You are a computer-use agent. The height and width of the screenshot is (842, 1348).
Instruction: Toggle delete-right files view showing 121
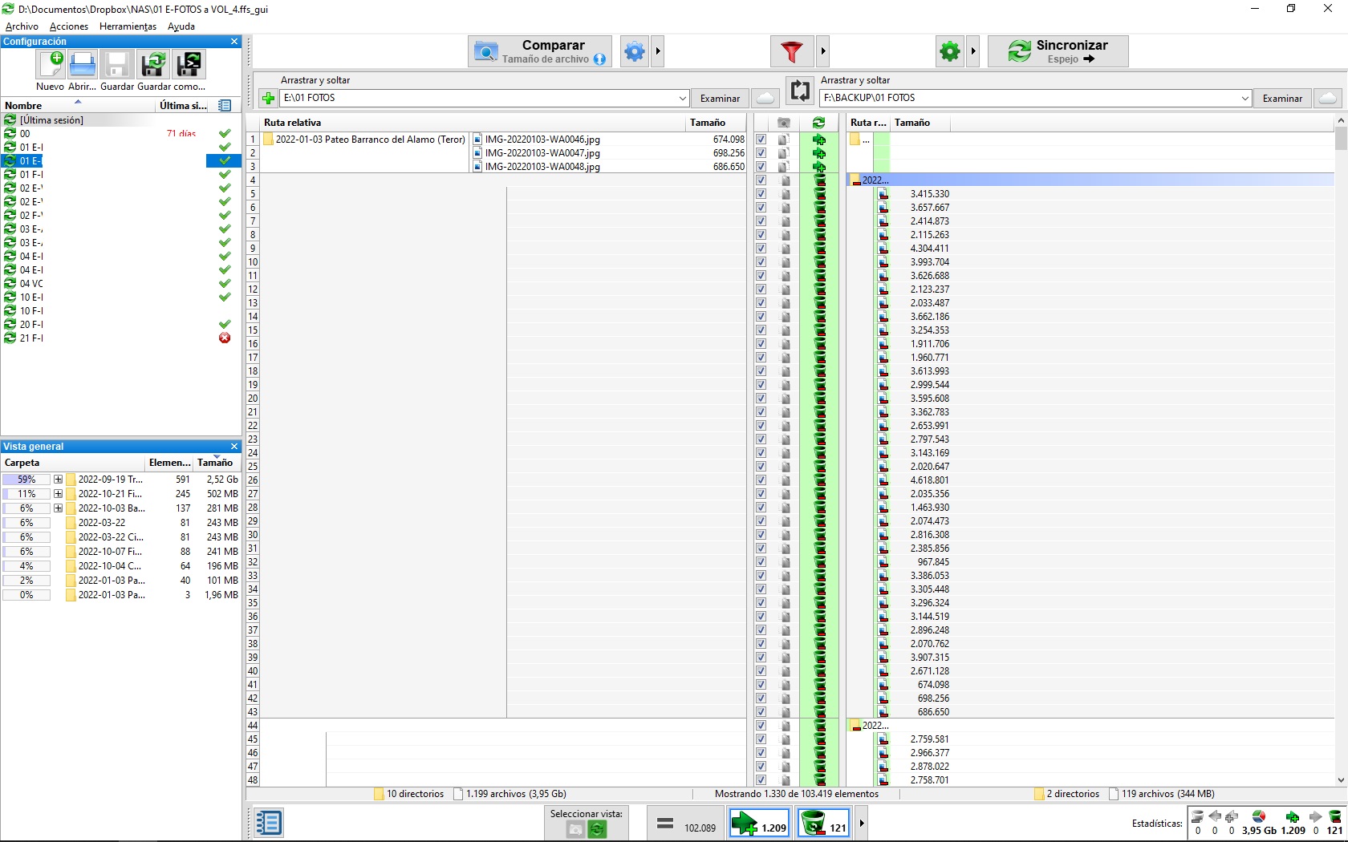(824, 824)
